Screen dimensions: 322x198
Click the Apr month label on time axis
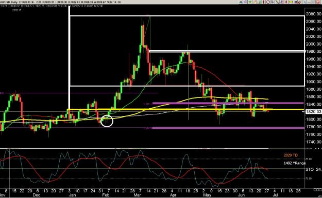click(x=173, y=195)
